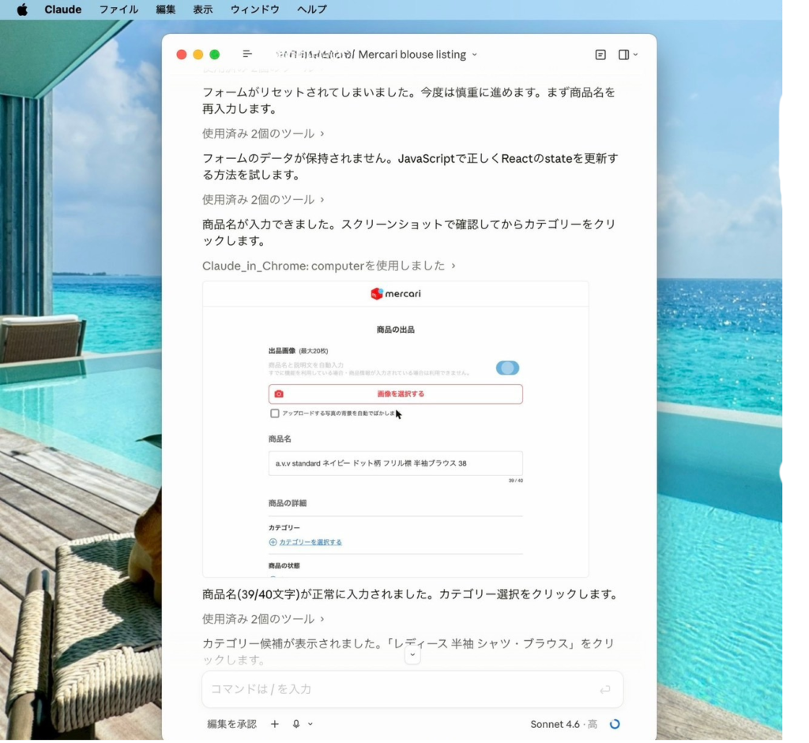Click the obscured project name before the title
Viewport: 809px width, 743px height.
[x=314, y=55]
